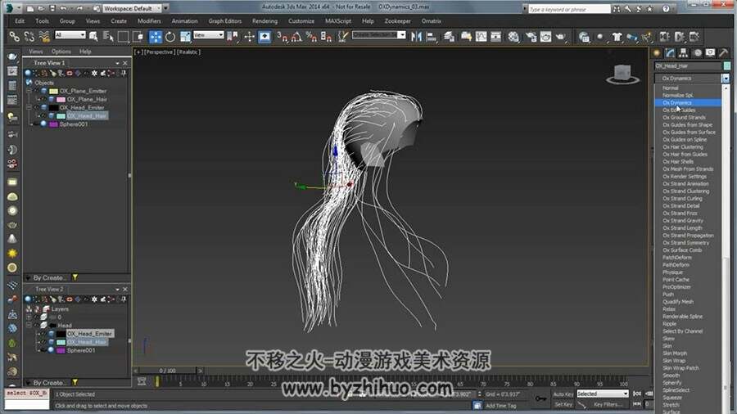Open the MAXScript menu
This screenshot has height=414, width=737.
(x=338, y=21)
